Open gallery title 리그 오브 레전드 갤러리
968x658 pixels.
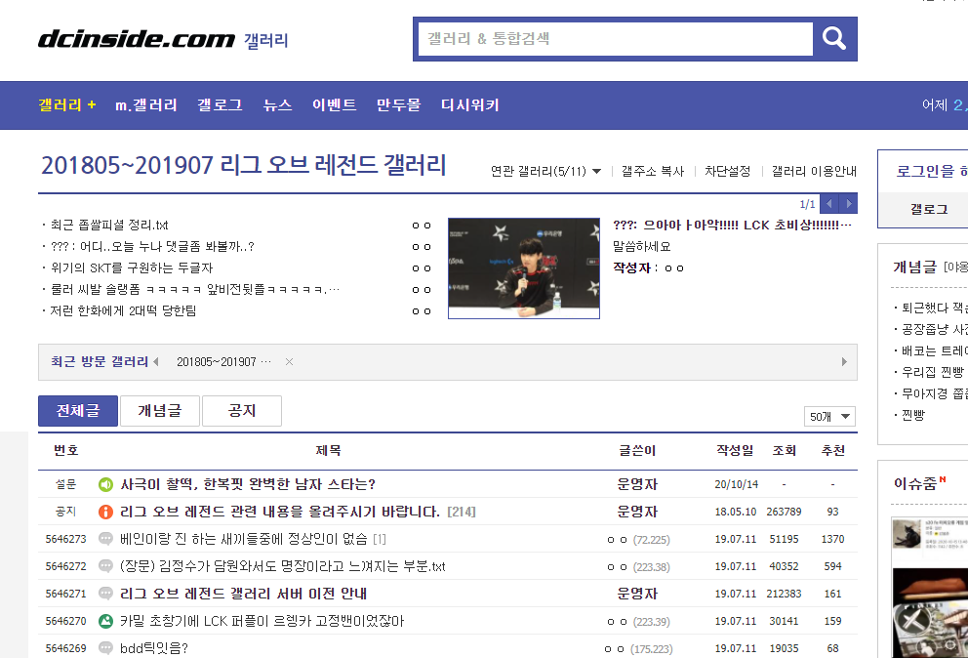pos(243,166)
